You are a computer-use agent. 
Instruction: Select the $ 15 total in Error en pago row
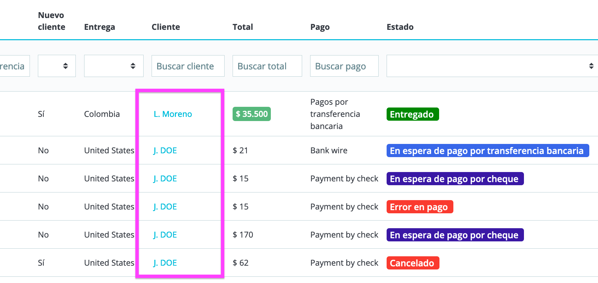click(x=241, y=207)
